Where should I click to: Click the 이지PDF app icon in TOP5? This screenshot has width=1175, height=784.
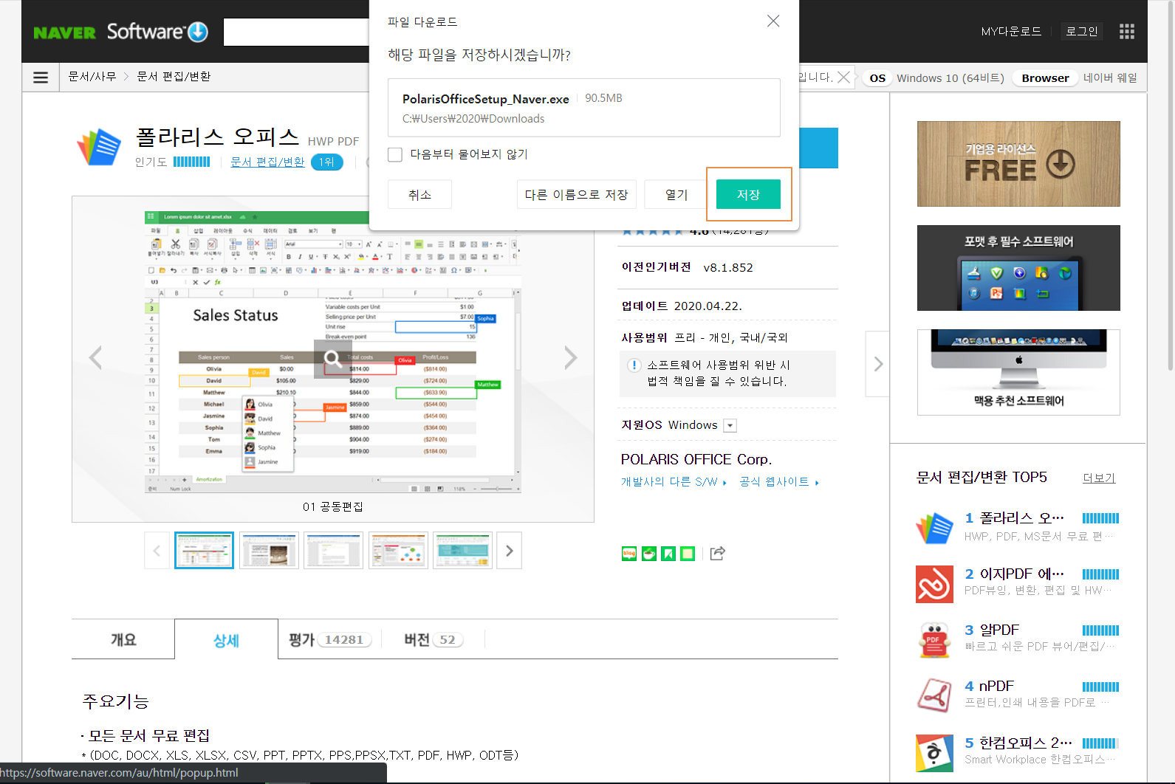click(934, 584)
